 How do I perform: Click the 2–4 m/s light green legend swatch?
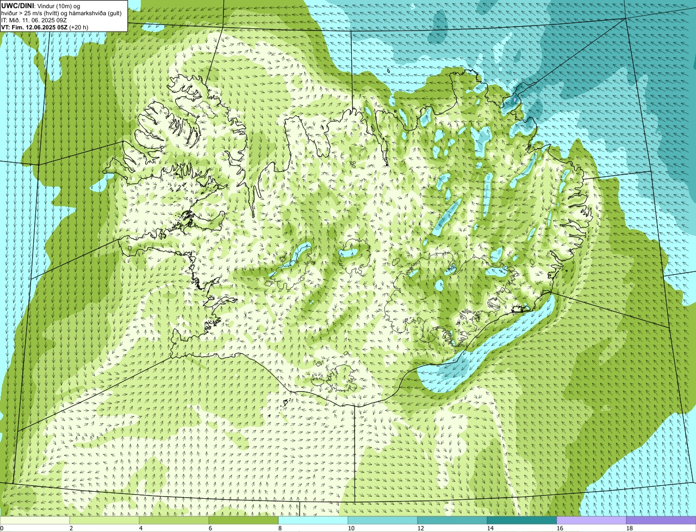pyautogui.click(x=104, y=521)
